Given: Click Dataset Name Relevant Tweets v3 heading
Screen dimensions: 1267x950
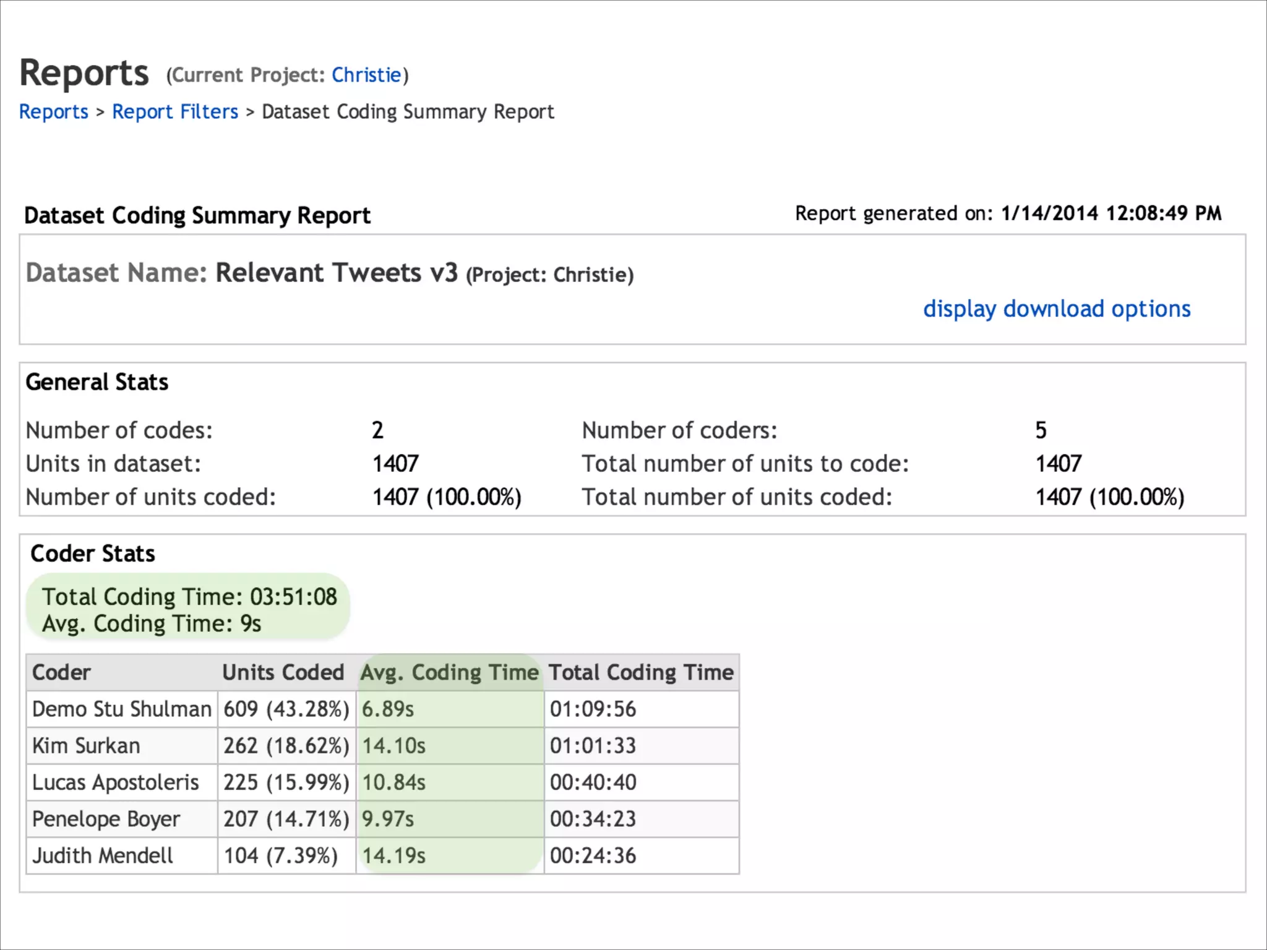Looking at the screenshot, I should point(329,273).
